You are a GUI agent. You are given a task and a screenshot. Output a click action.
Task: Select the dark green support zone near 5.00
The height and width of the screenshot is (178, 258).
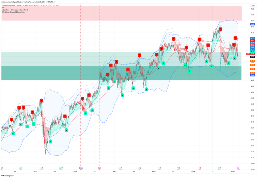click(121, 73)
